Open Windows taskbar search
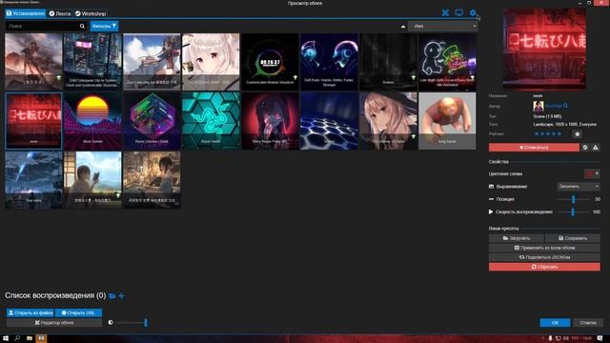Viewport: 610px width, 343px height. pos(17,338)
